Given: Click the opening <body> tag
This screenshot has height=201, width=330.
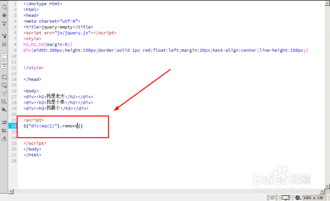Looking at the screenshot, I should click(x=31, y=91).
